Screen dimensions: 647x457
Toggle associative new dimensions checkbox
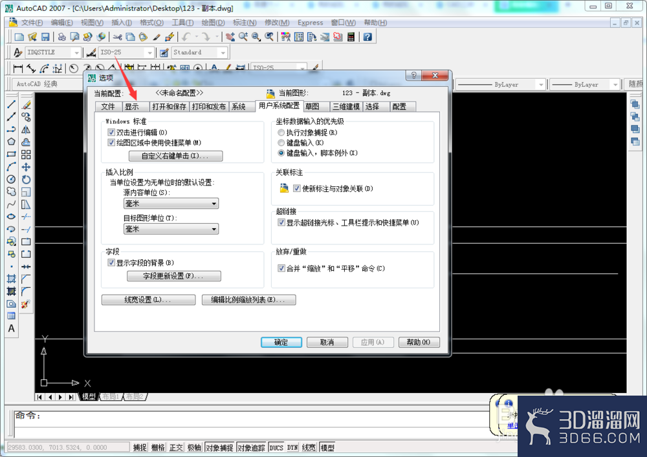coord(297,188)
